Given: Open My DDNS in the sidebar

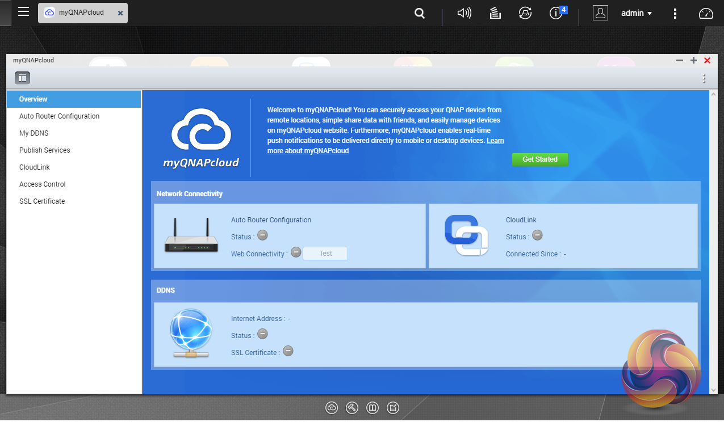Looking at the screenshot, I should (74, 133).
